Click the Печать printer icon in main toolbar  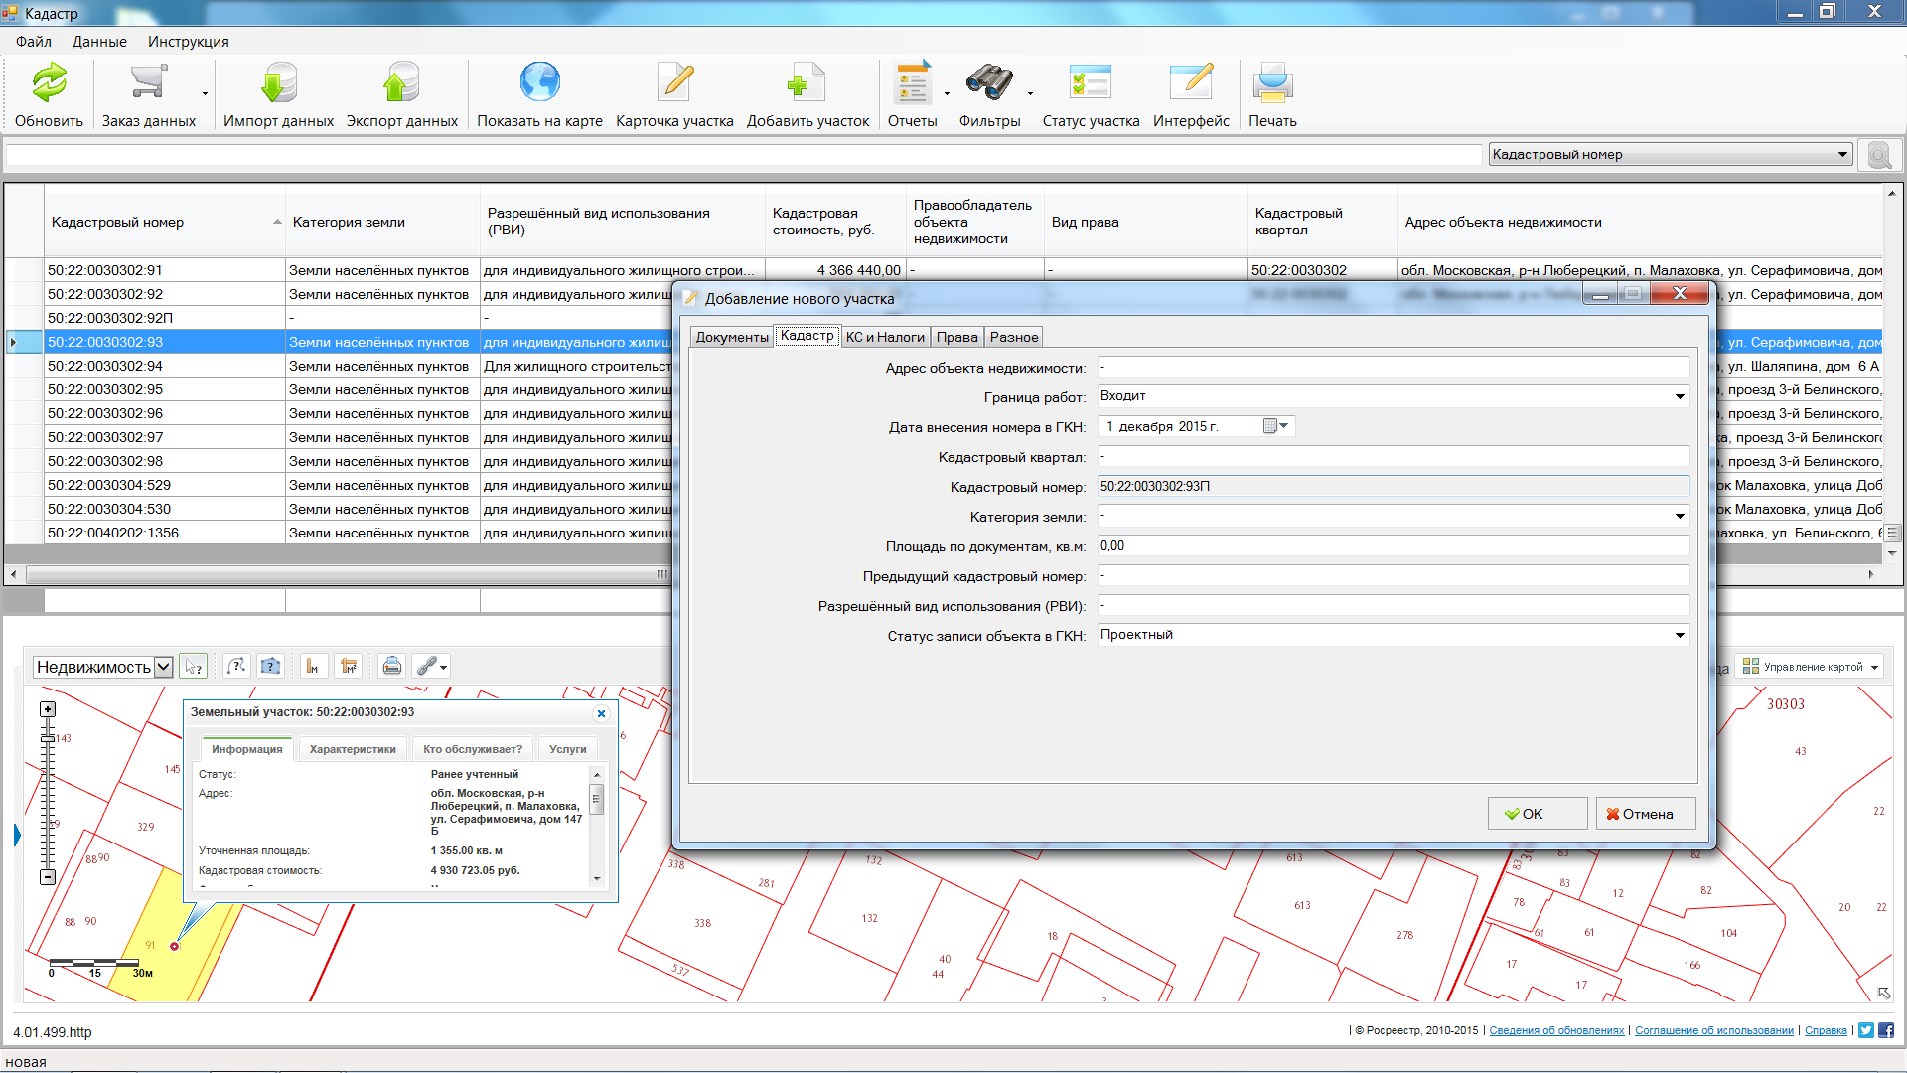tap(1272, 83)
